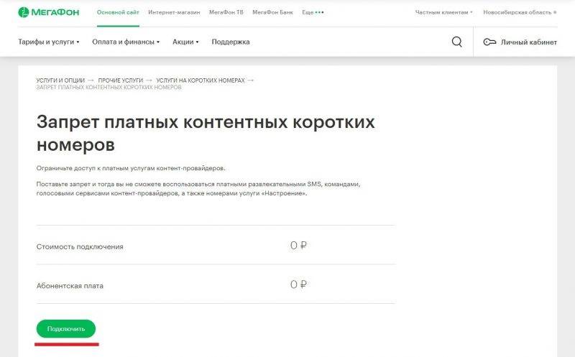Click the three dots next to Еще
Screen dimensions: 575x357
(319, 12)
